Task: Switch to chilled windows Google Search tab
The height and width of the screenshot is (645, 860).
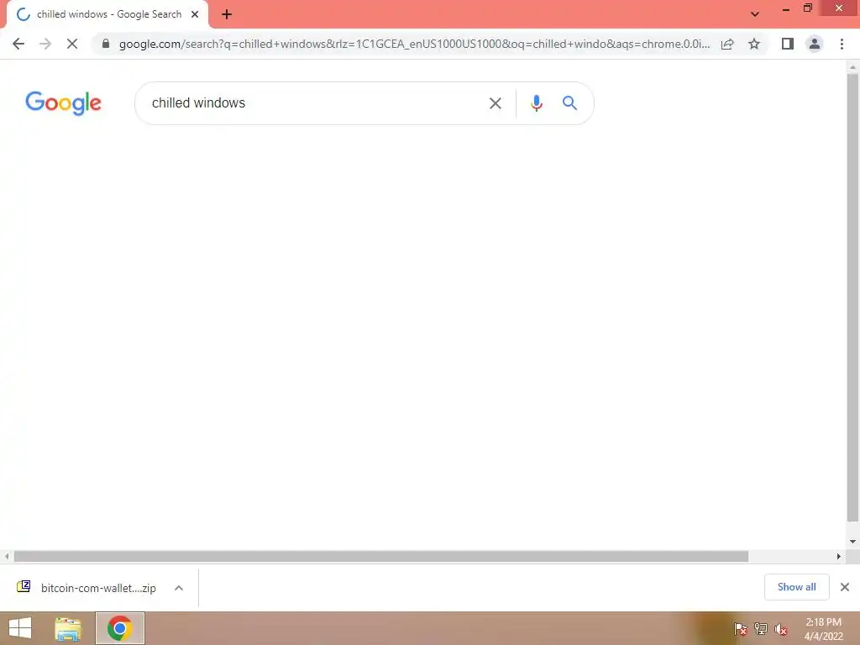Action: click(x=107, y=14)
